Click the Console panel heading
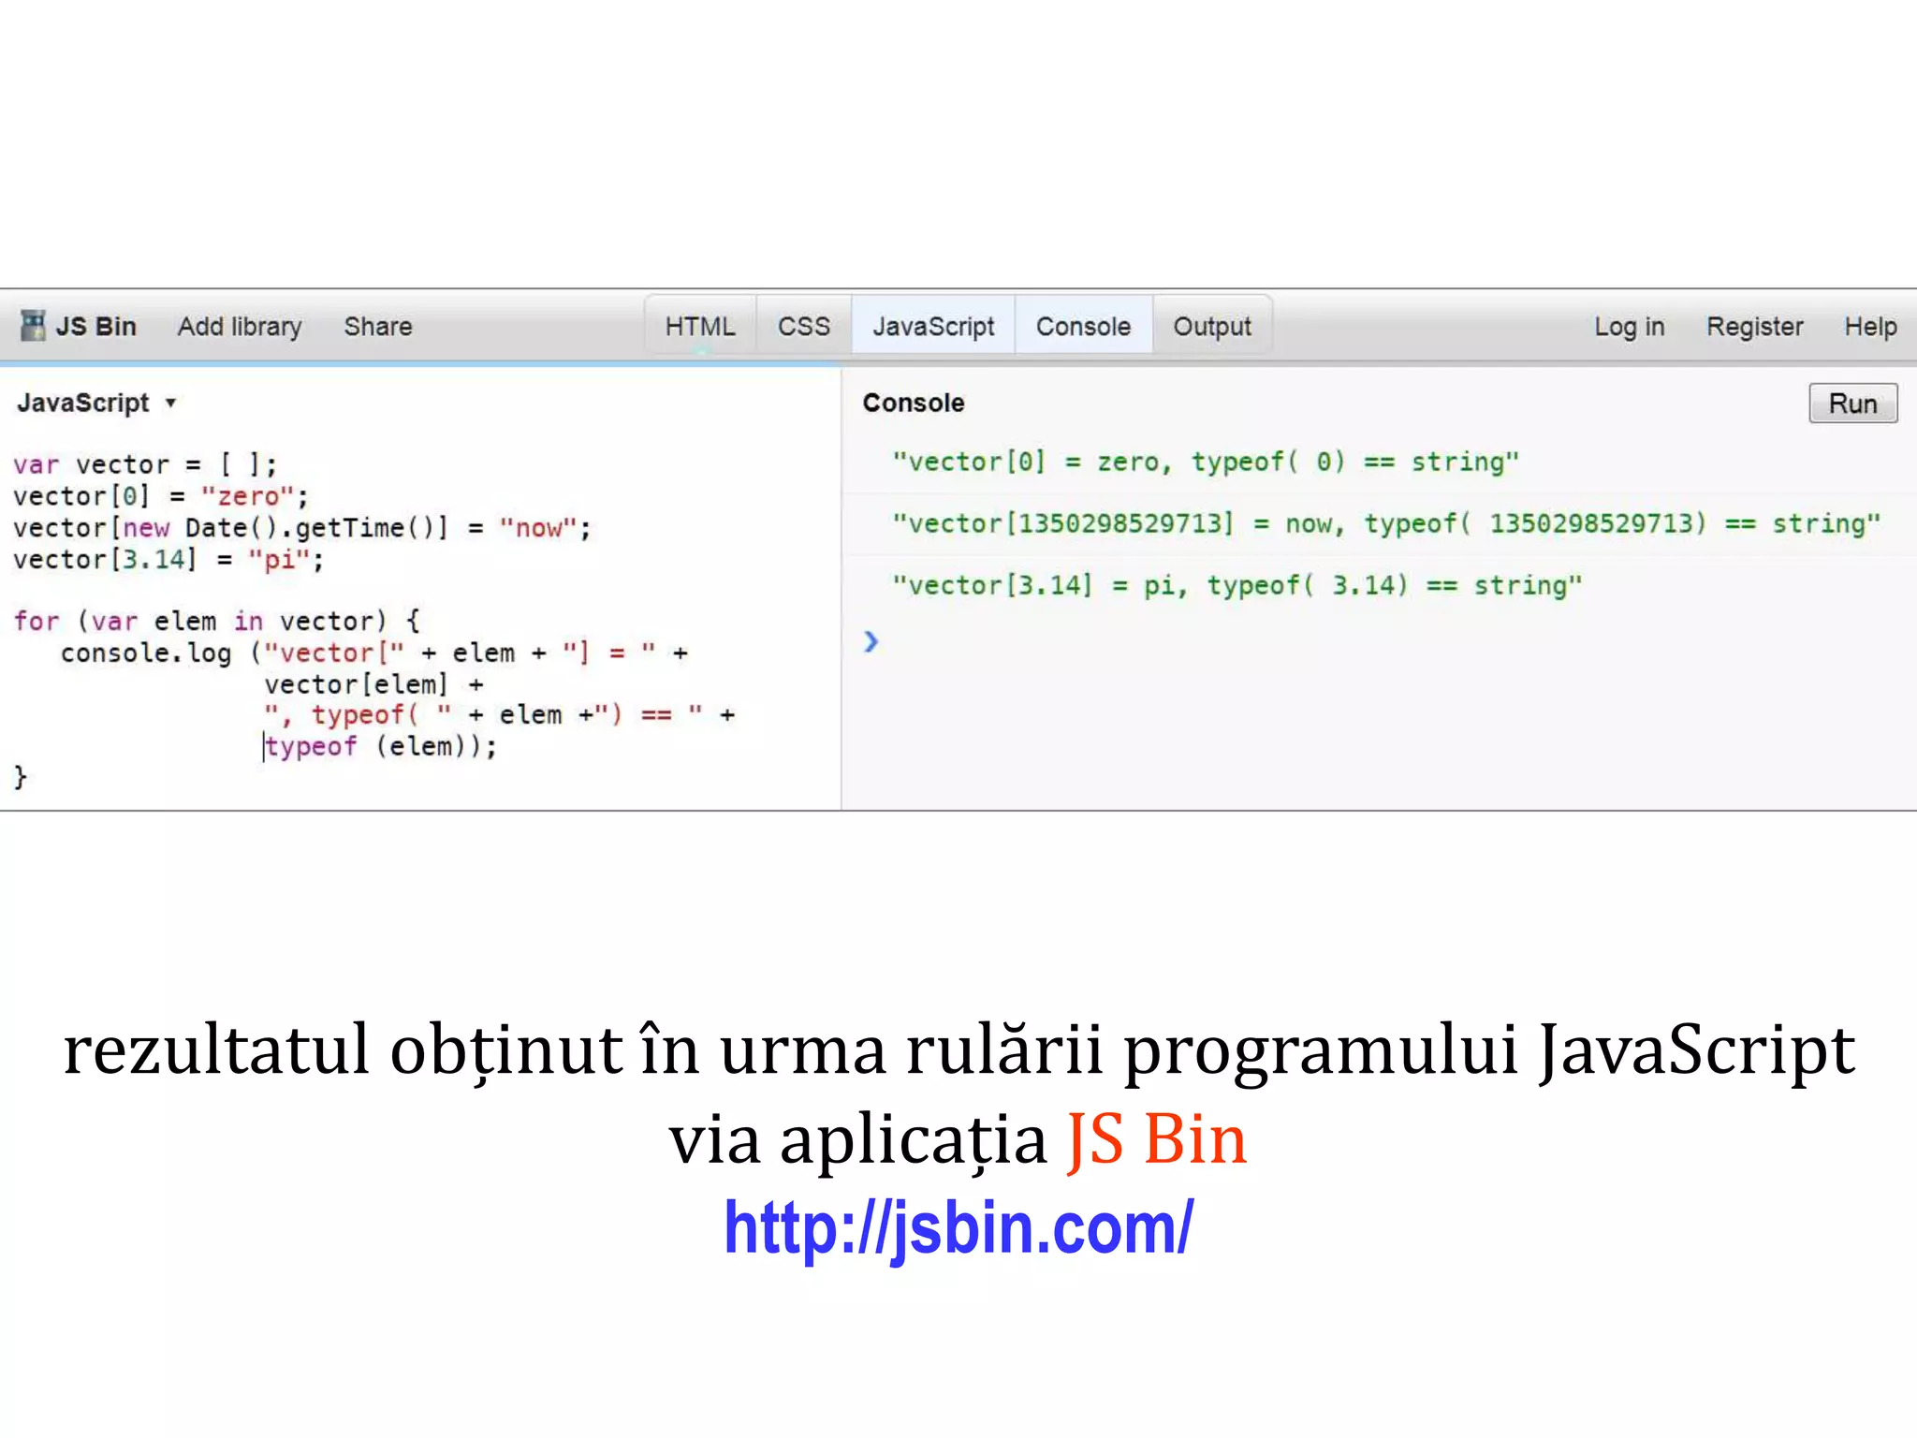This screenshot has width=1917, height=1438. click(x=914, y=403)
